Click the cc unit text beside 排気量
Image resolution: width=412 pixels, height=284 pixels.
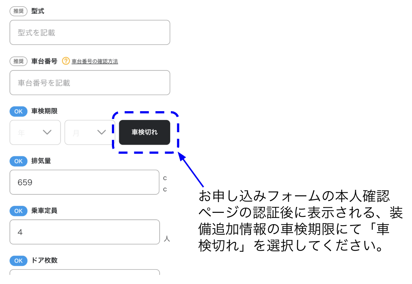[x=165, y=183]
